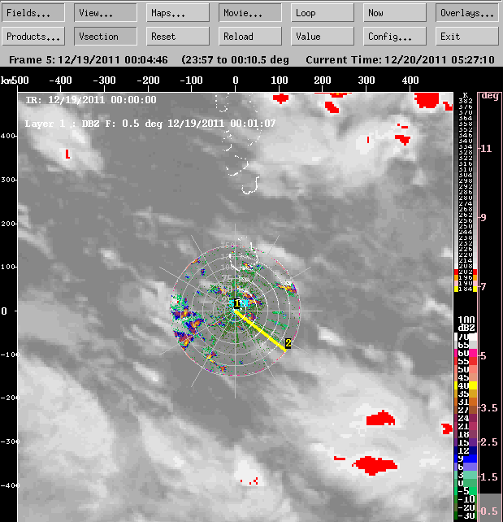Select the 9 deg elevation tick
503x522 pixels.
tap(483, 217)
